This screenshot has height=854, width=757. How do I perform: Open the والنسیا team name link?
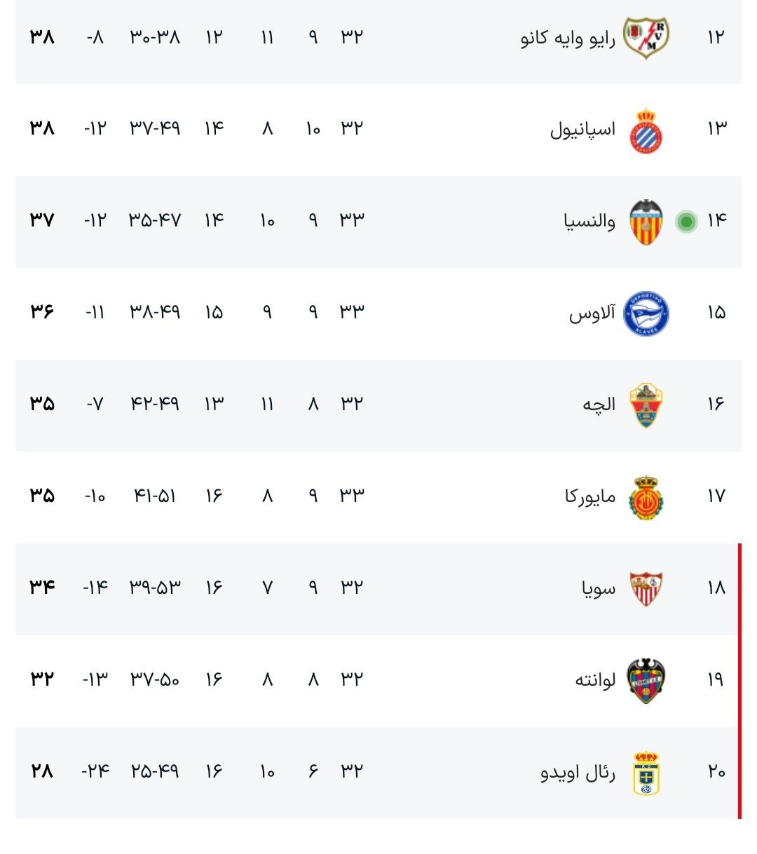click(589, 222)
